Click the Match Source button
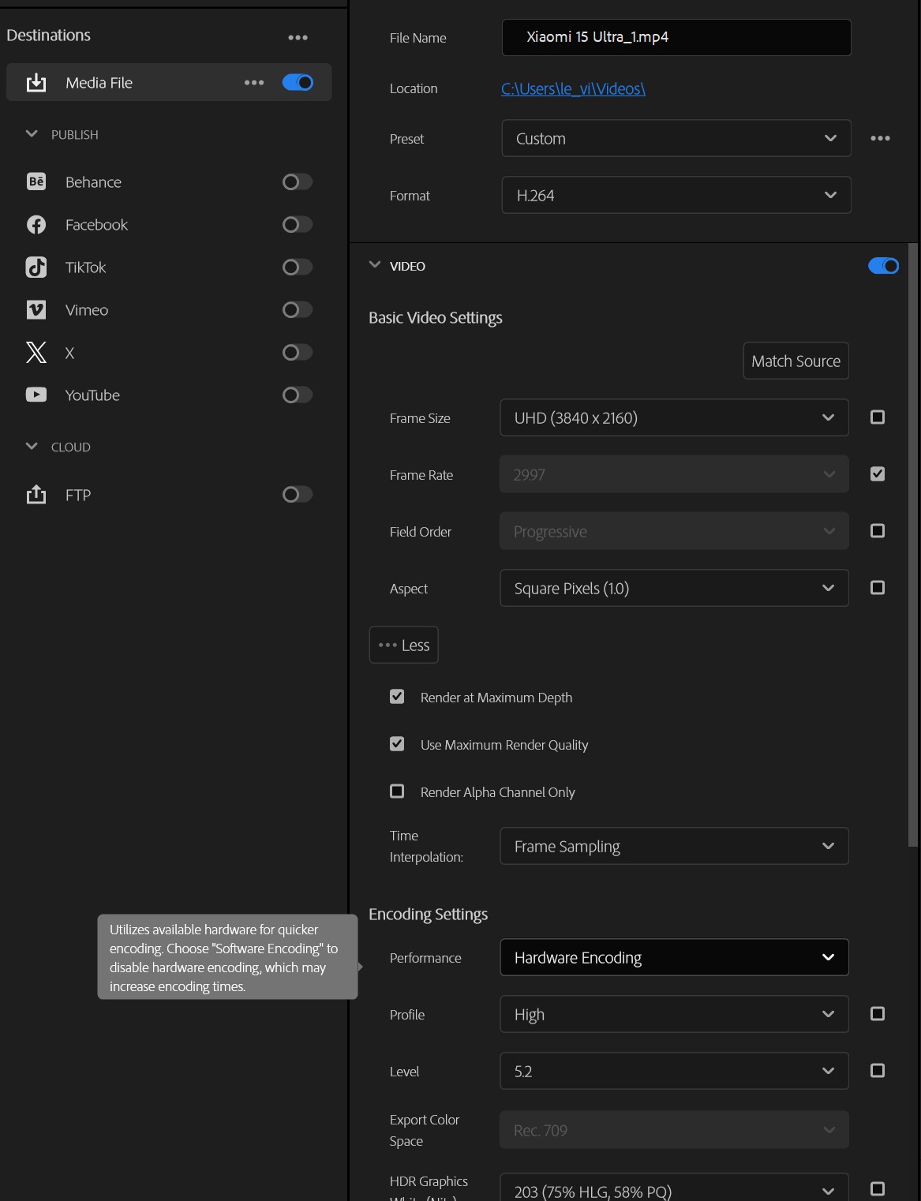Image resolution: width=921 pixels, height=1201 pixels. 796,361
